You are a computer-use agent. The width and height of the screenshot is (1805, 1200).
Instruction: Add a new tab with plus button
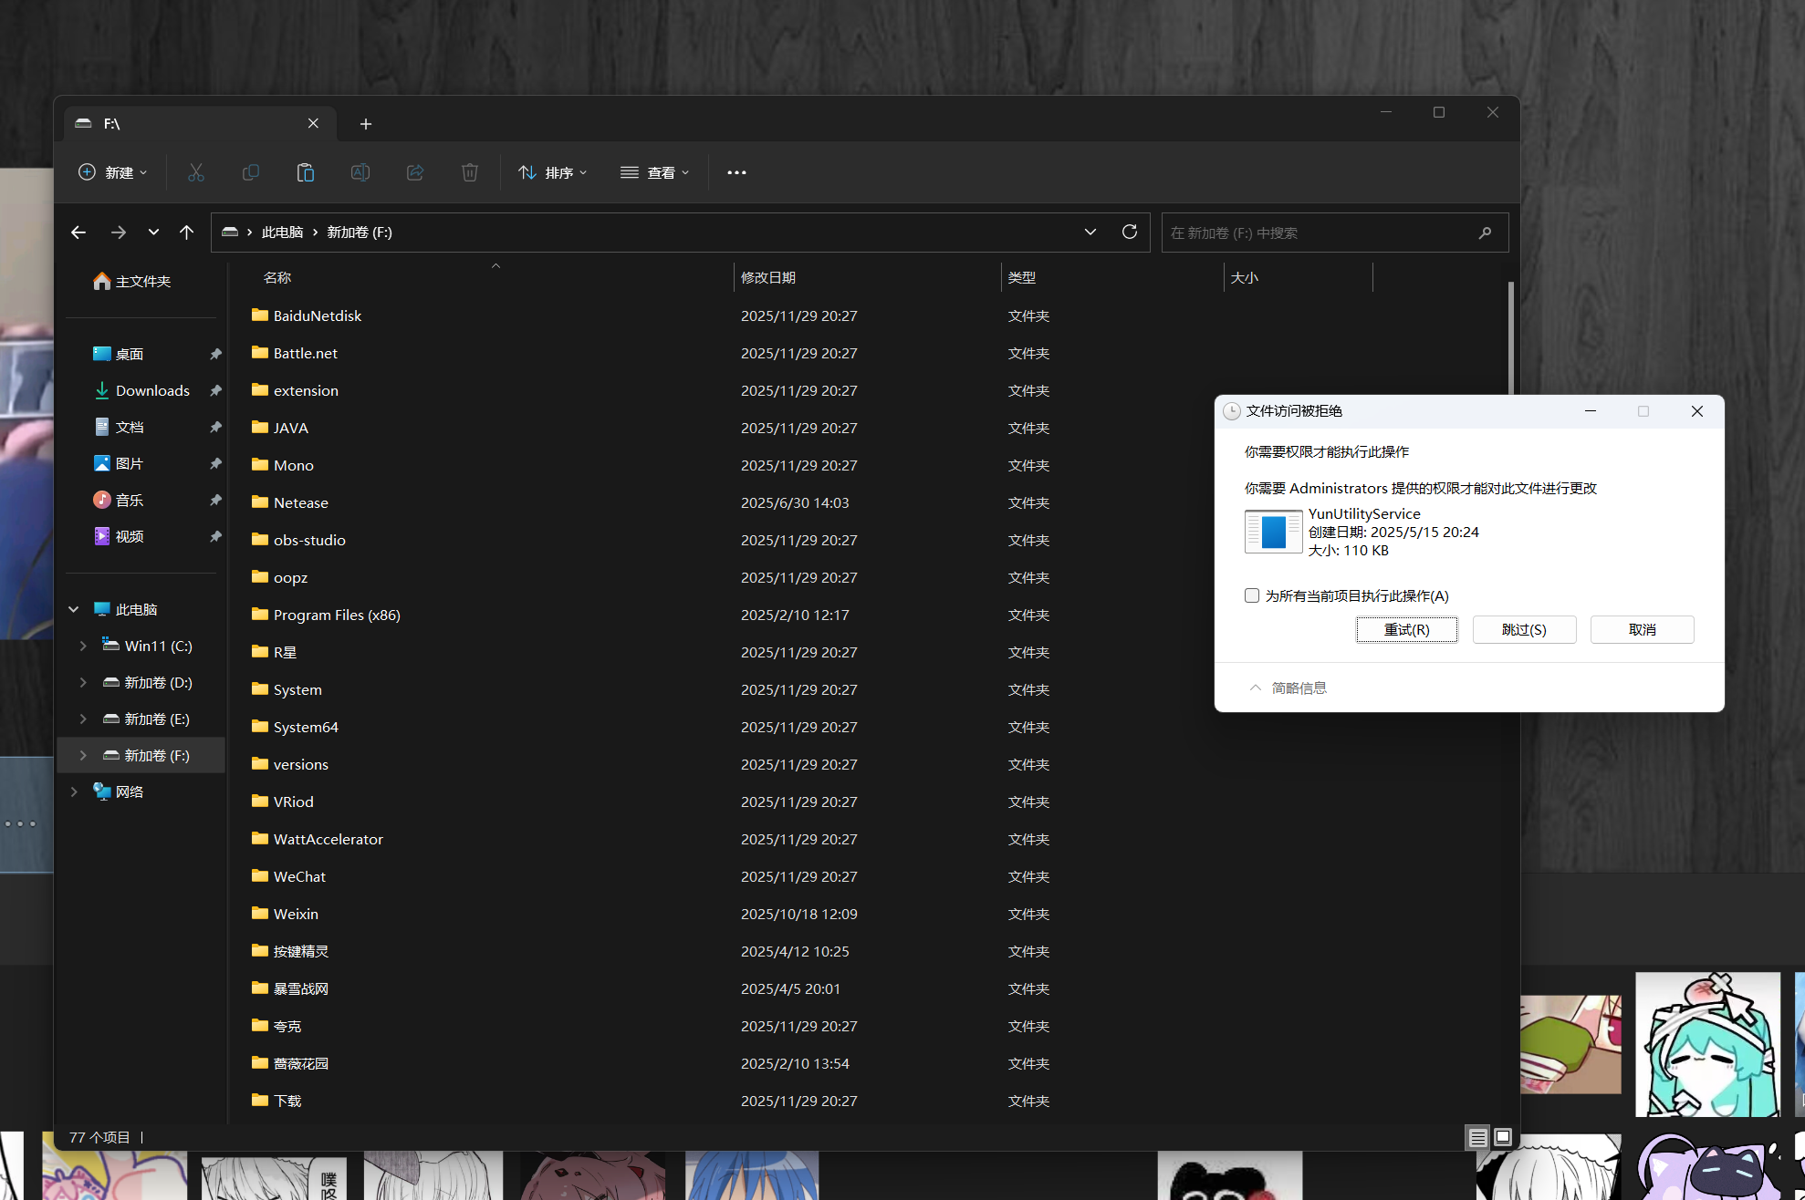(x=366, y=124)
